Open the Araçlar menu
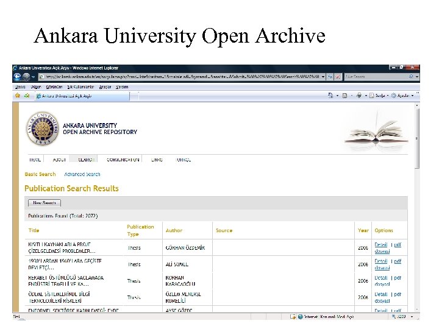Image resolution: width=439 pixels, height=329 pixels. point(105,87)
